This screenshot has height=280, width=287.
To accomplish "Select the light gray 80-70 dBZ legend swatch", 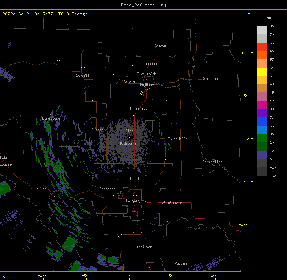I will tap(262, 30).
